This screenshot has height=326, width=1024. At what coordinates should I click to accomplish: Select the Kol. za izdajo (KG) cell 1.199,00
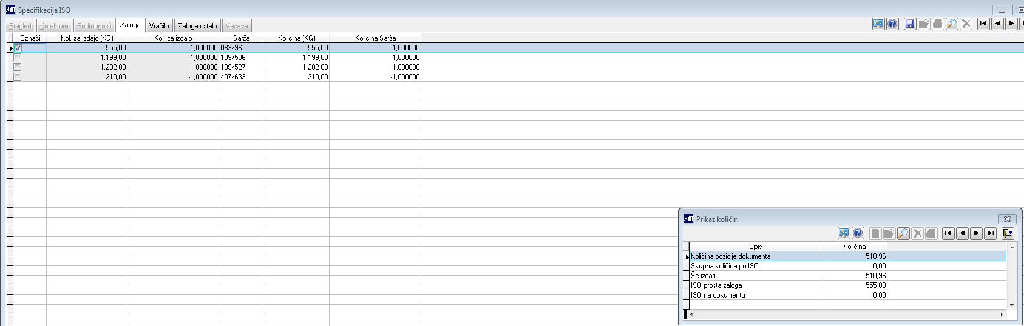point(87,58)
